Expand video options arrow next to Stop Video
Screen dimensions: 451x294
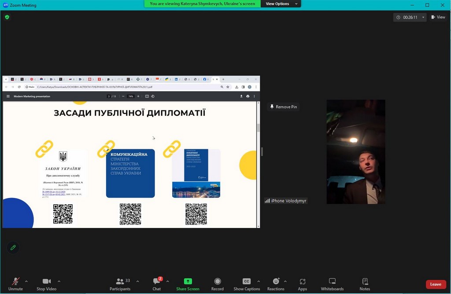click(59, 281)
